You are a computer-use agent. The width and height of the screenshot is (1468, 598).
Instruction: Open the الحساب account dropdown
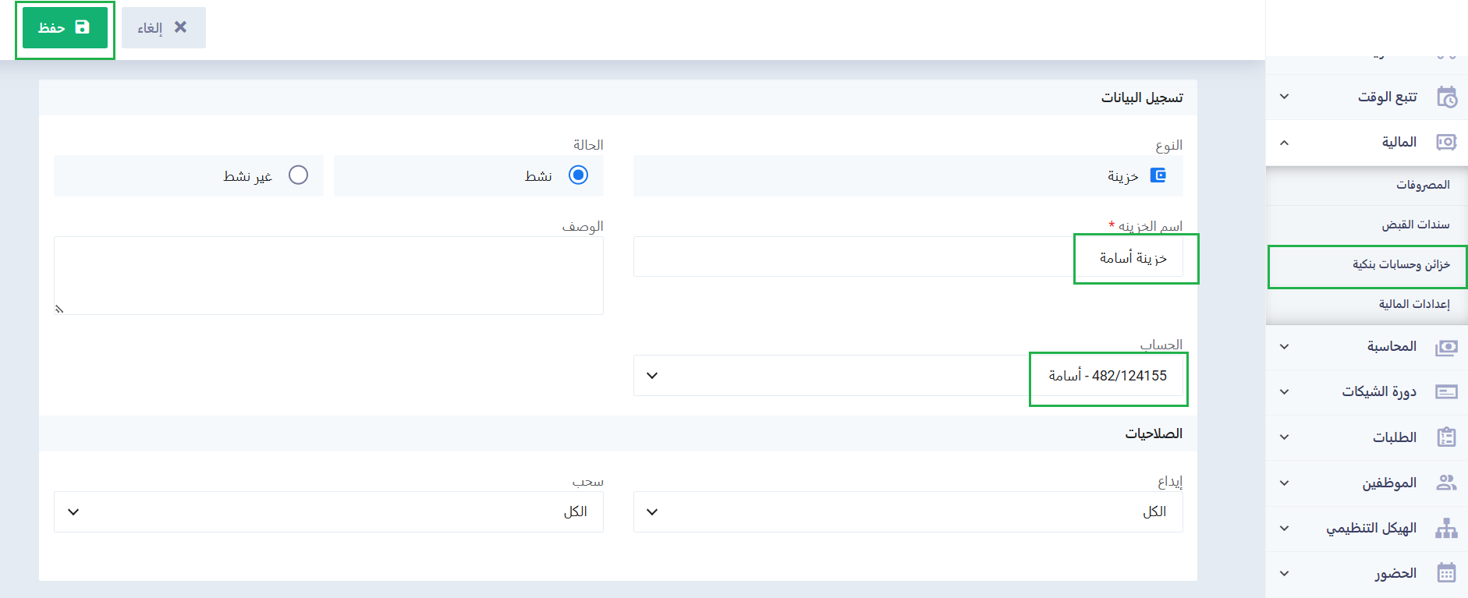[908, 376]
